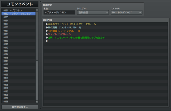Select empty common event 0024
This screenshot has height=111, width=171.
coord(18,88)
